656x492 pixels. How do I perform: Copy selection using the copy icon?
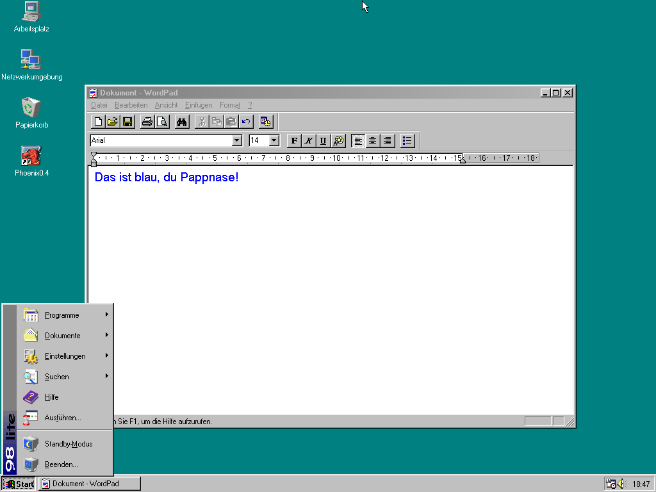pyautogui.click(x=217, y=122)
